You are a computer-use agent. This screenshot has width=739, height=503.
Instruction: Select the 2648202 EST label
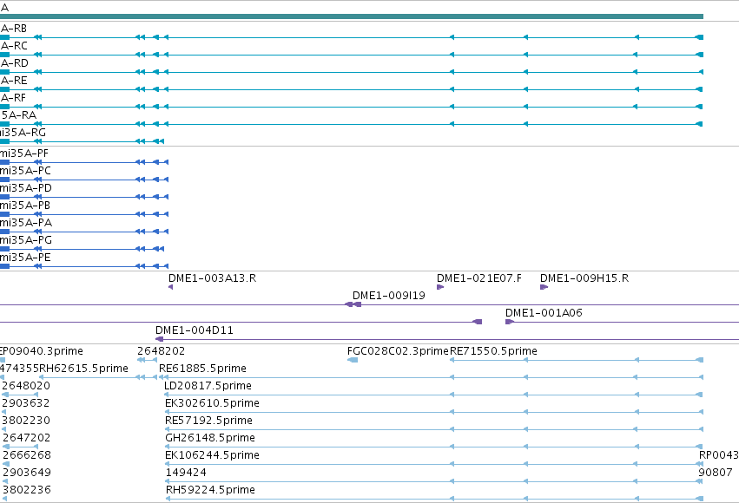(x=162, y=351)
